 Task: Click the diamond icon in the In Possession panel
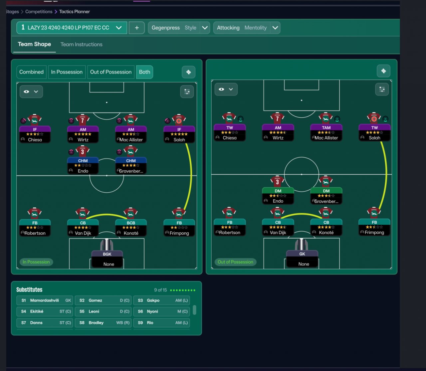[188, 72]
